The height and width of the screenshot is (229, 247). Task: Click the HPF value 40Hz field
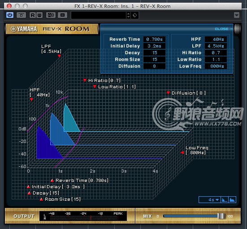point(216,39)
